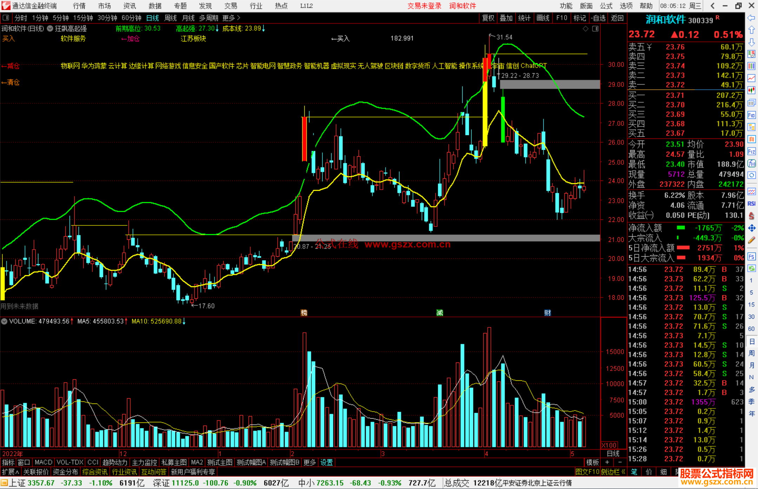
Task: Click the 设置 link in indicator bar
Action: [326, 462]
